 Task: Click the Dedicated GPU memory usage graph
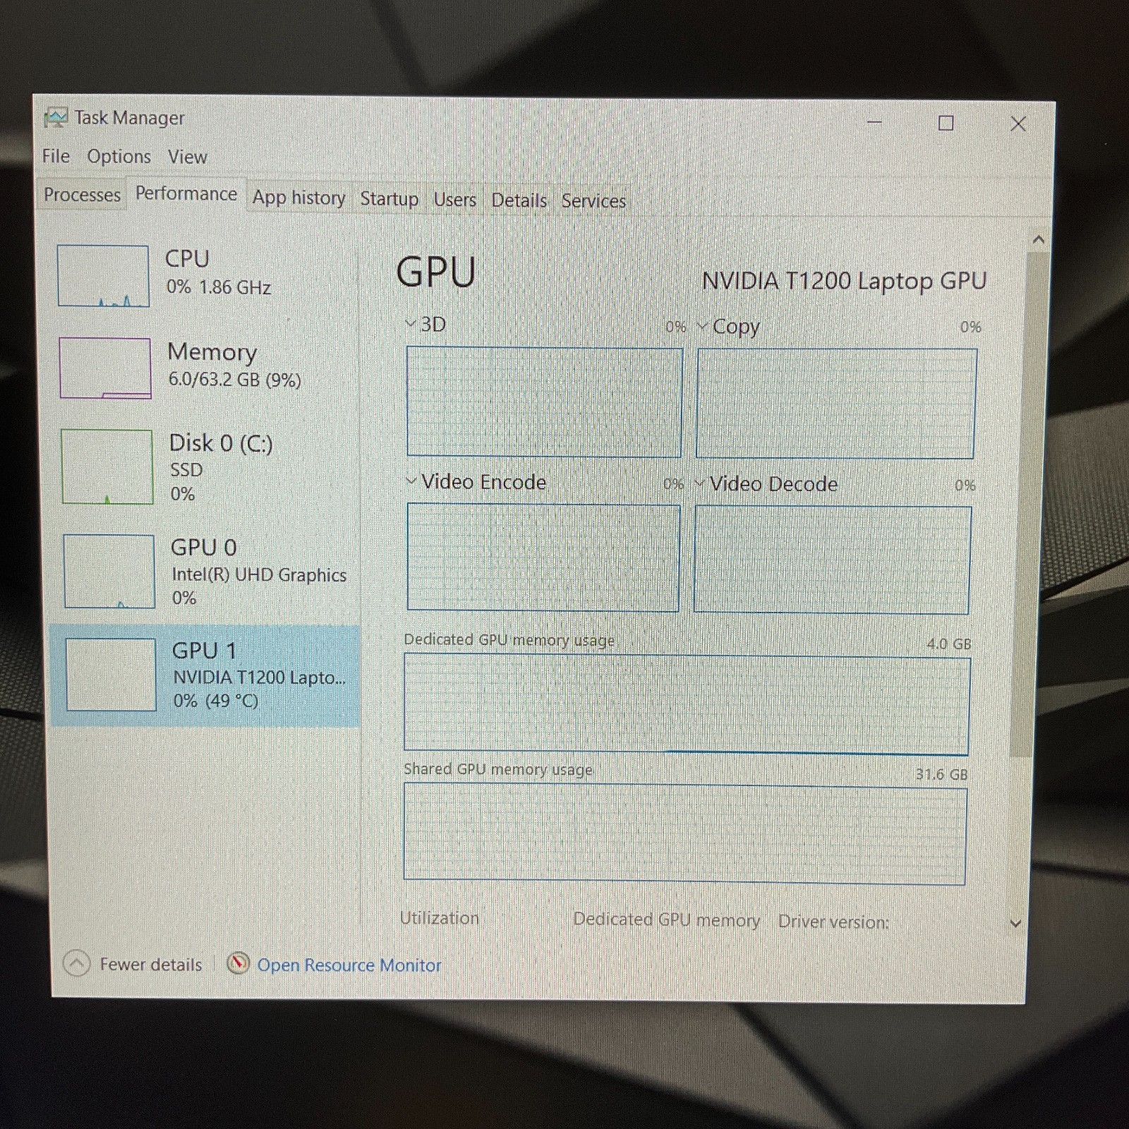point(687,705)
